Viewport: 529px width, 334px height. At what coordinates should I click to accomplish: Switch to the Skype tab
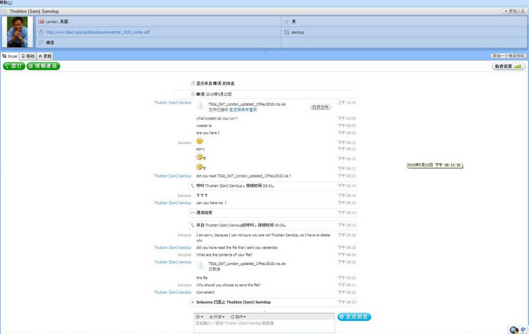[x=10, y=56]
